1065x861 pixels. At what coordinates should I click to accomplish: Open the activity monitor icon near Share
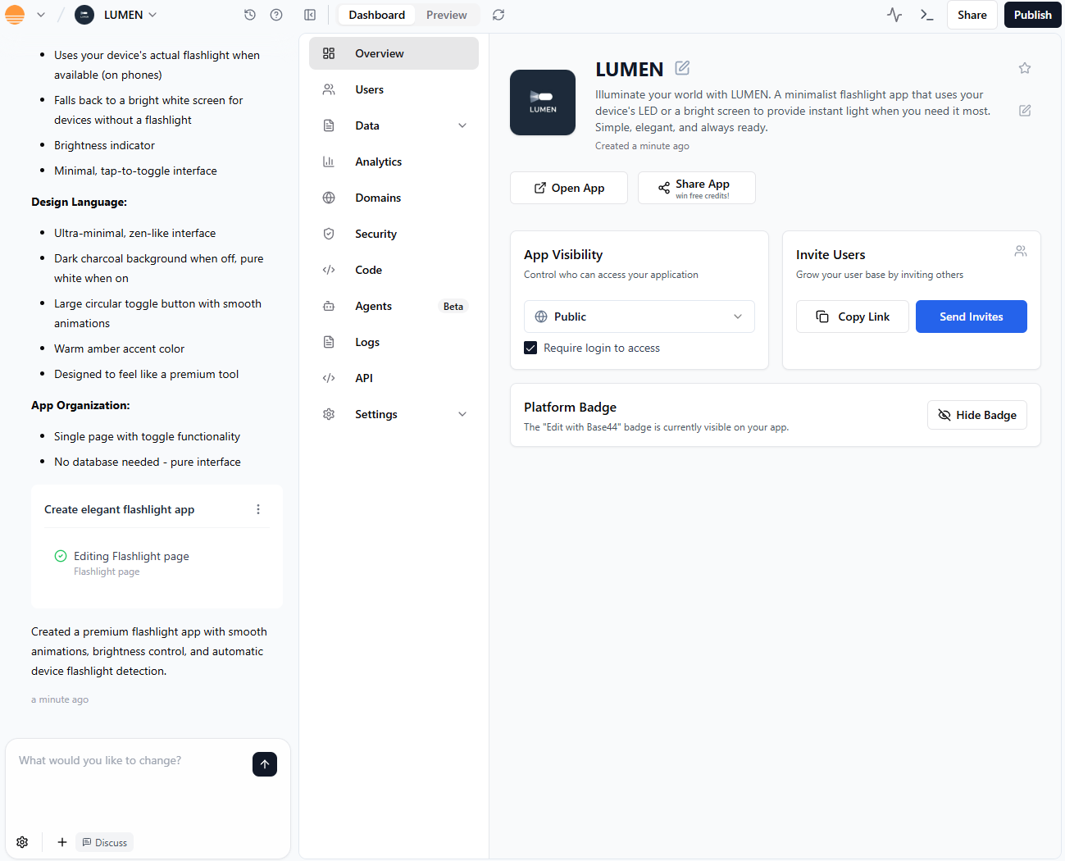click(x=894, y=14)
